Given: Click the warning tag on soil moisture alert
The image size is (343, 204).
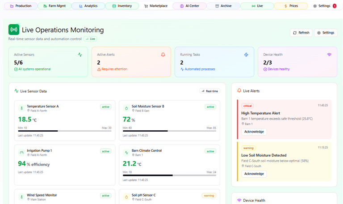Looking at the screenshot, I should click(x=248, y=148).
